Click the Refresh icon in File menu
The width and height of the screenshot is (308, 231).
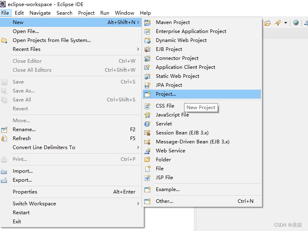click(4, 139)
